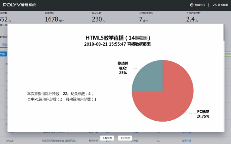The width and height of the screenshot is (231, 144).
Task: Open the 帮助中心 help center link
Action: pos(199,5)
